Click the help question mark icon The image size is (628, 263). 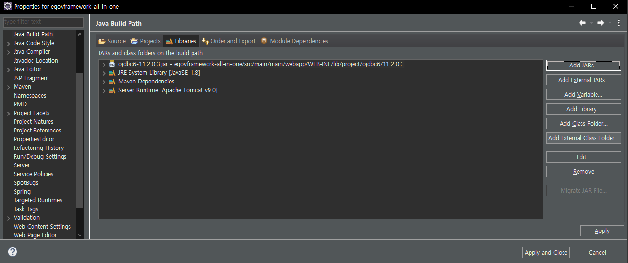pyautogui.click(x=13, y=252)
